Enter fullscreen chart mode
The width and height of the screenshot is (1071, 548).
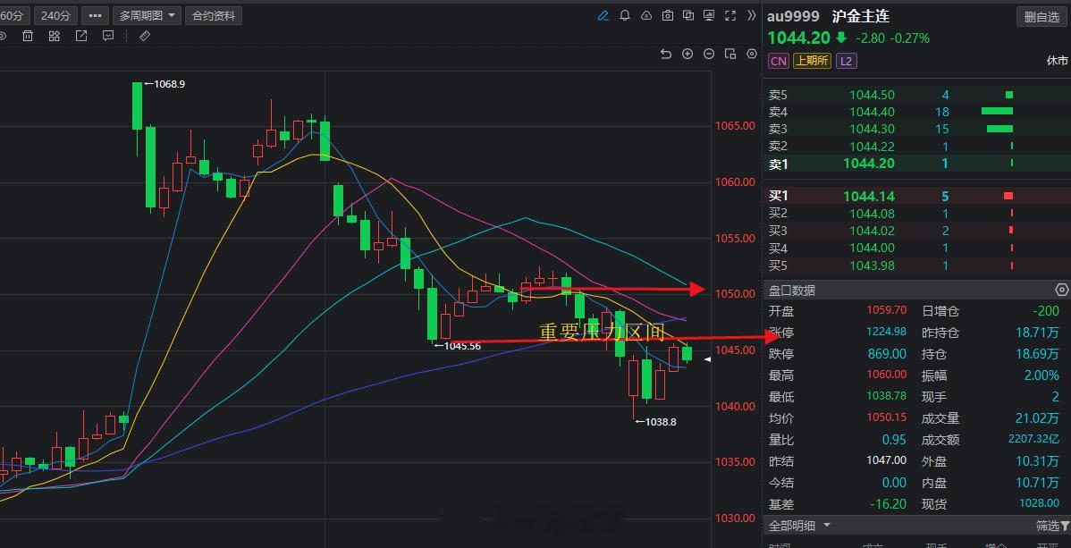[730, 16]
